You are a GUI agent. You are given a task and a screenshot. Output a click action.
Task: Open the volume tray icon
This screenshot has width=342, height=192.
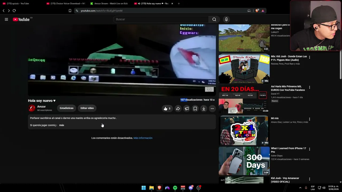(x=324, y=188)
